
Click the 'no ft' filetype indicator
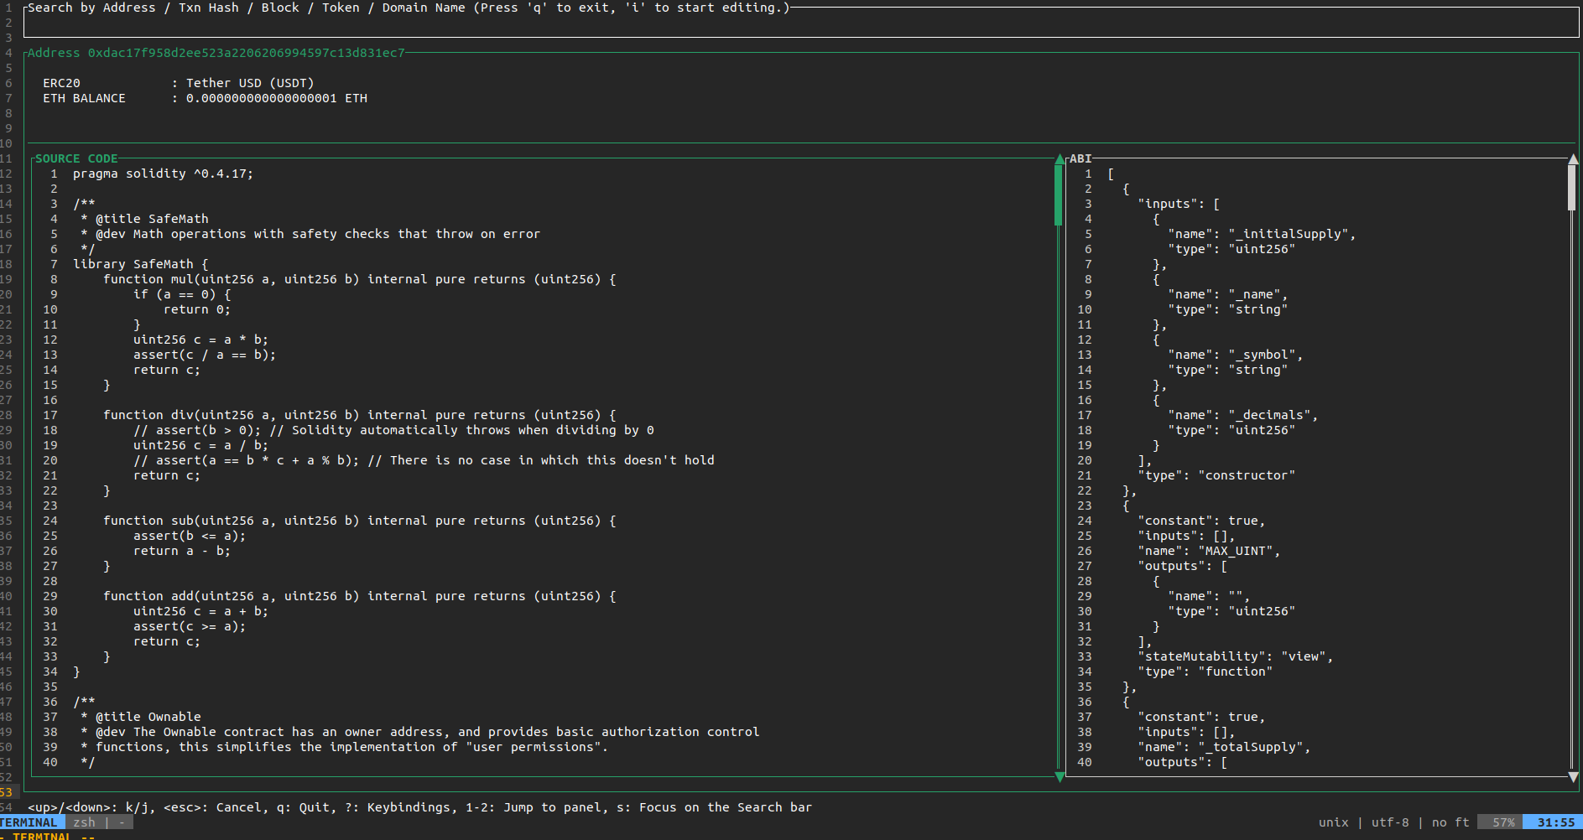1450,822
